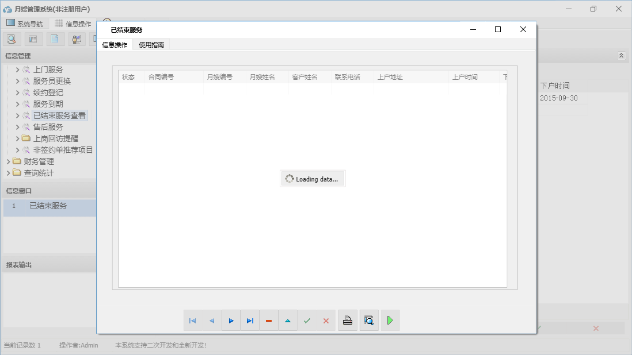The width and height of the screenshot is (632, 355).
Task: Select 已结束服务 in 信息窗口 list
Action: 48,206
